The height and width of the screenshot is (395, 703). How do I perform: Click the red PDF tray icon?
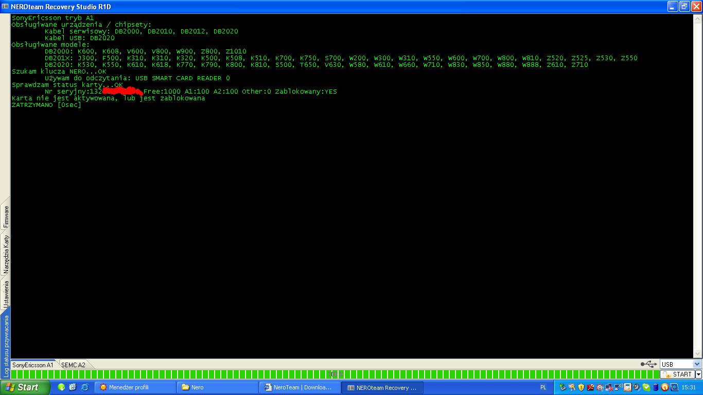tap(590, 387)
